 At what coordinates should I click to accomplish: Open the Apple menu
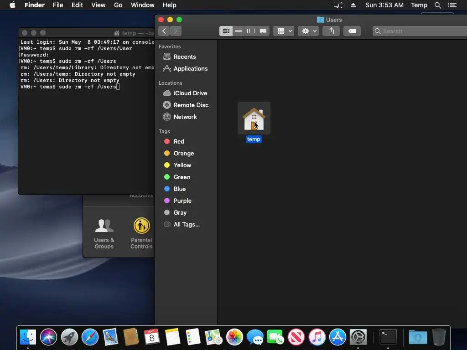point(12,5)
